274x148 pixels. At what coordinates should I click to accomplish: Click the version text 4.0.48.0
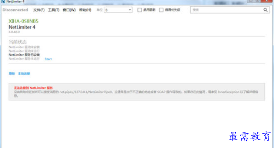tap(14, 32)
